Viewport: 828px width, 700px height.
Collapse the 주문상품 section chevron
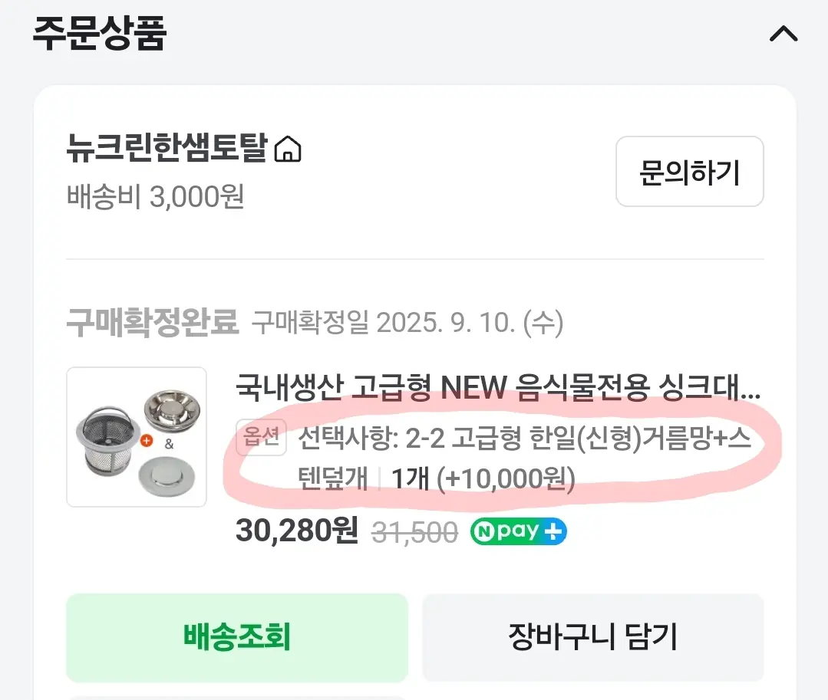tap(783, 35)
